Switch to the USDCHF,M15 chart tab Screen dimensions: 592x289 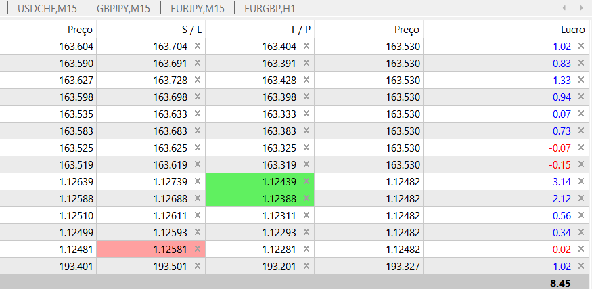pyautogui.click(x=45, y=9)
